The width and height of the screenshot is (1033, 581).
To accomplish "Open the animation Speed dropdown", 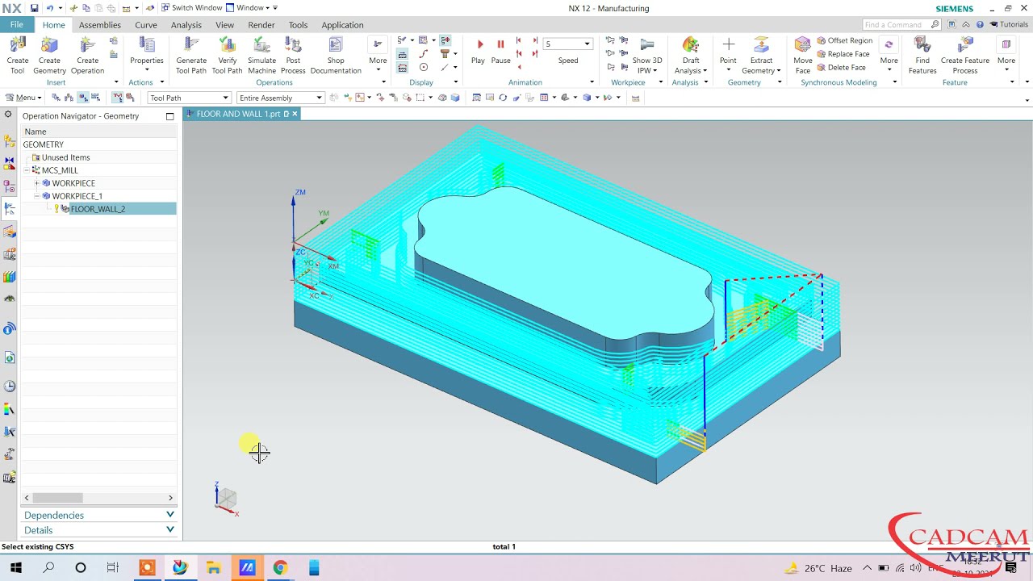I will tap(587, 44).
